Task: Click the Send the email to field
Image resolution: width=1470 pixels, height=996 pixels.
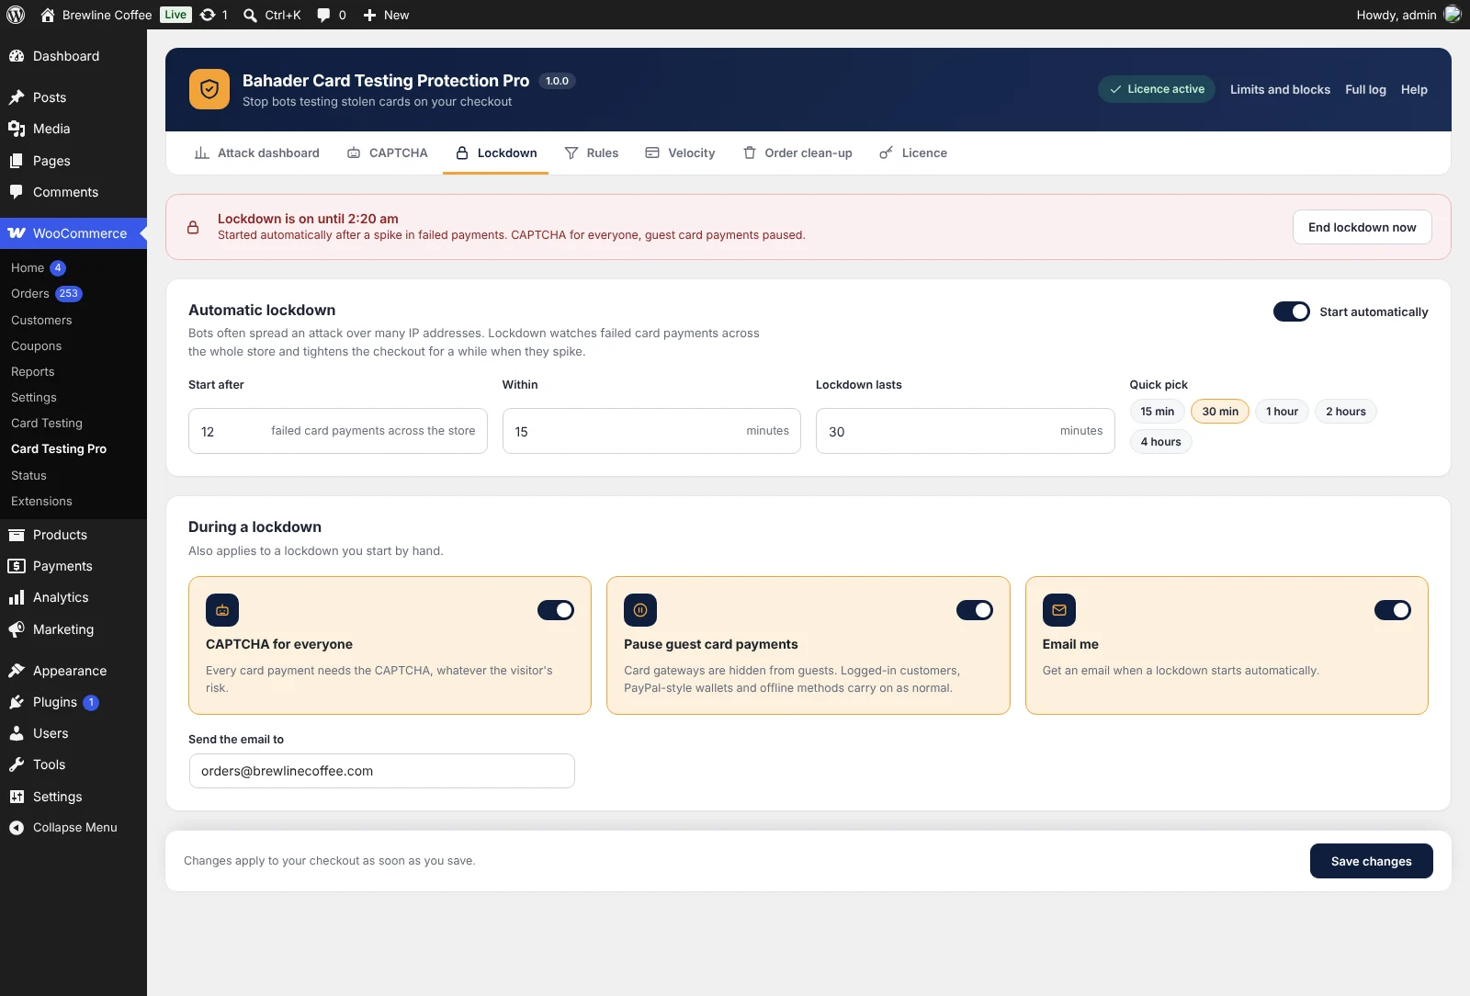Action: pyautogui.click(x=382, y=771)
